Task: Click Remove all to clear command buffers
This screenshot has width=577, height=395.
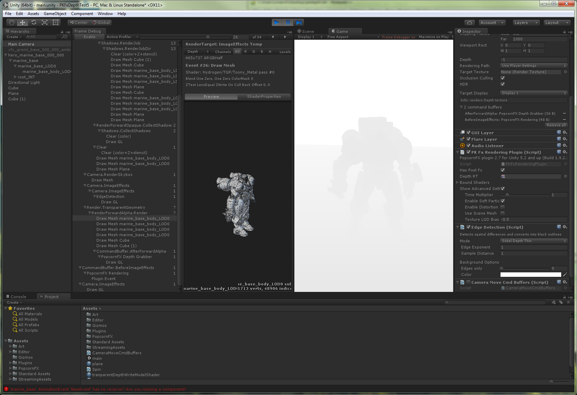Action: point(556,125)
